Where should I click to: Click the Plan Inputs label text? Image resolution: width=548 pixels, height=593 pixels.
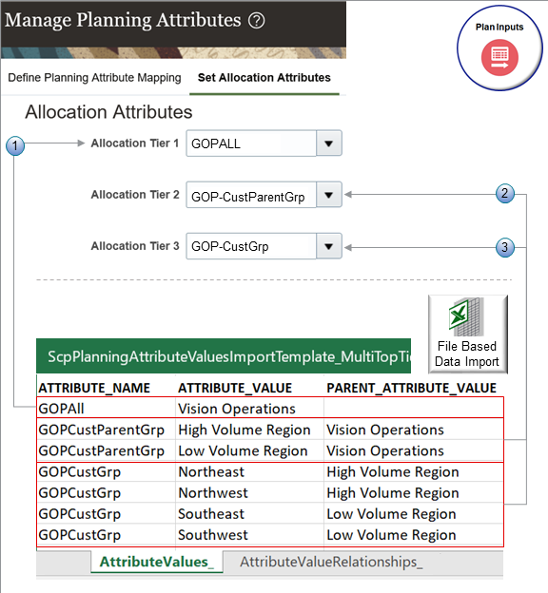499,28
